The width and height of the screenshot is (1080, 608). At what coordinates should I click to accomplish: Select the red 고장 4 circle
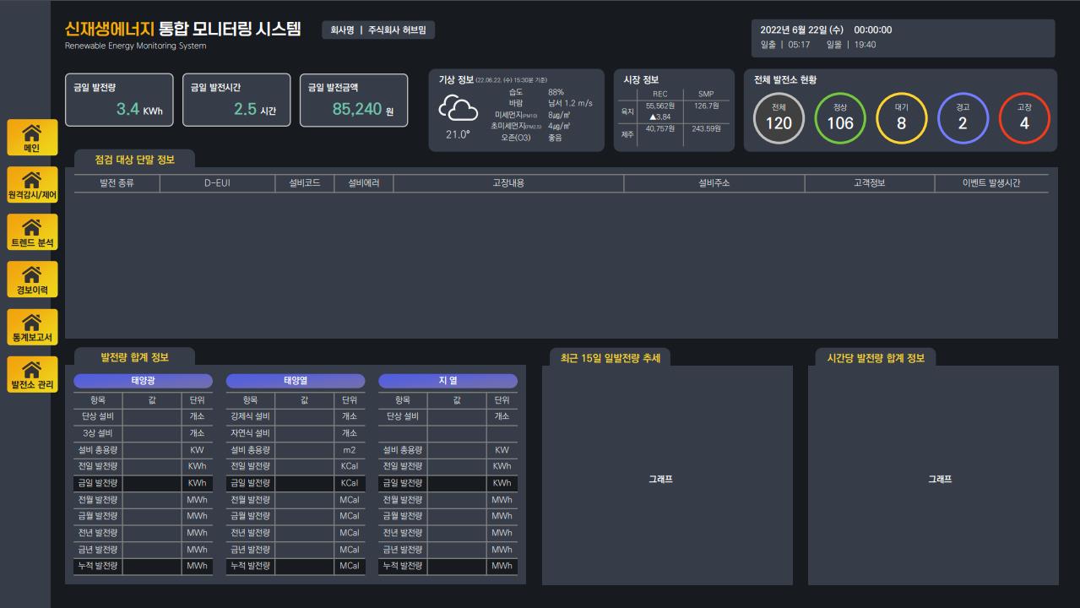point(1024,118)
